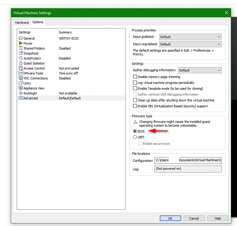
Task: Select the Snapshots row label
Action: tap(31, 53)
